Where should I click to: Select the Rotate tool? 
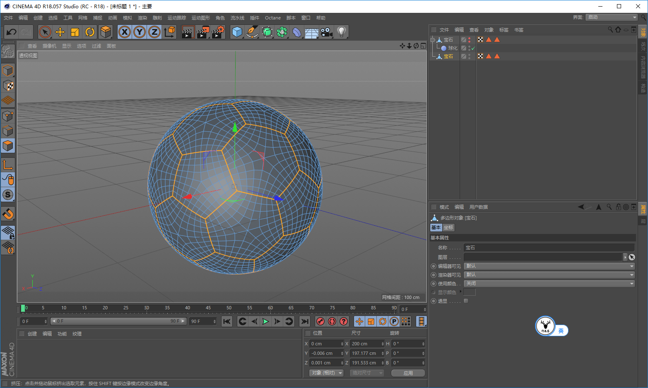point(90,32)
